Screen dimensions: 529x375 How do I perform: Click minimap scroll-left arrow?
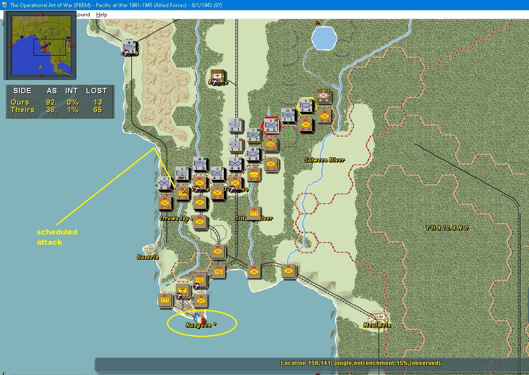click(x=11, y=45)
